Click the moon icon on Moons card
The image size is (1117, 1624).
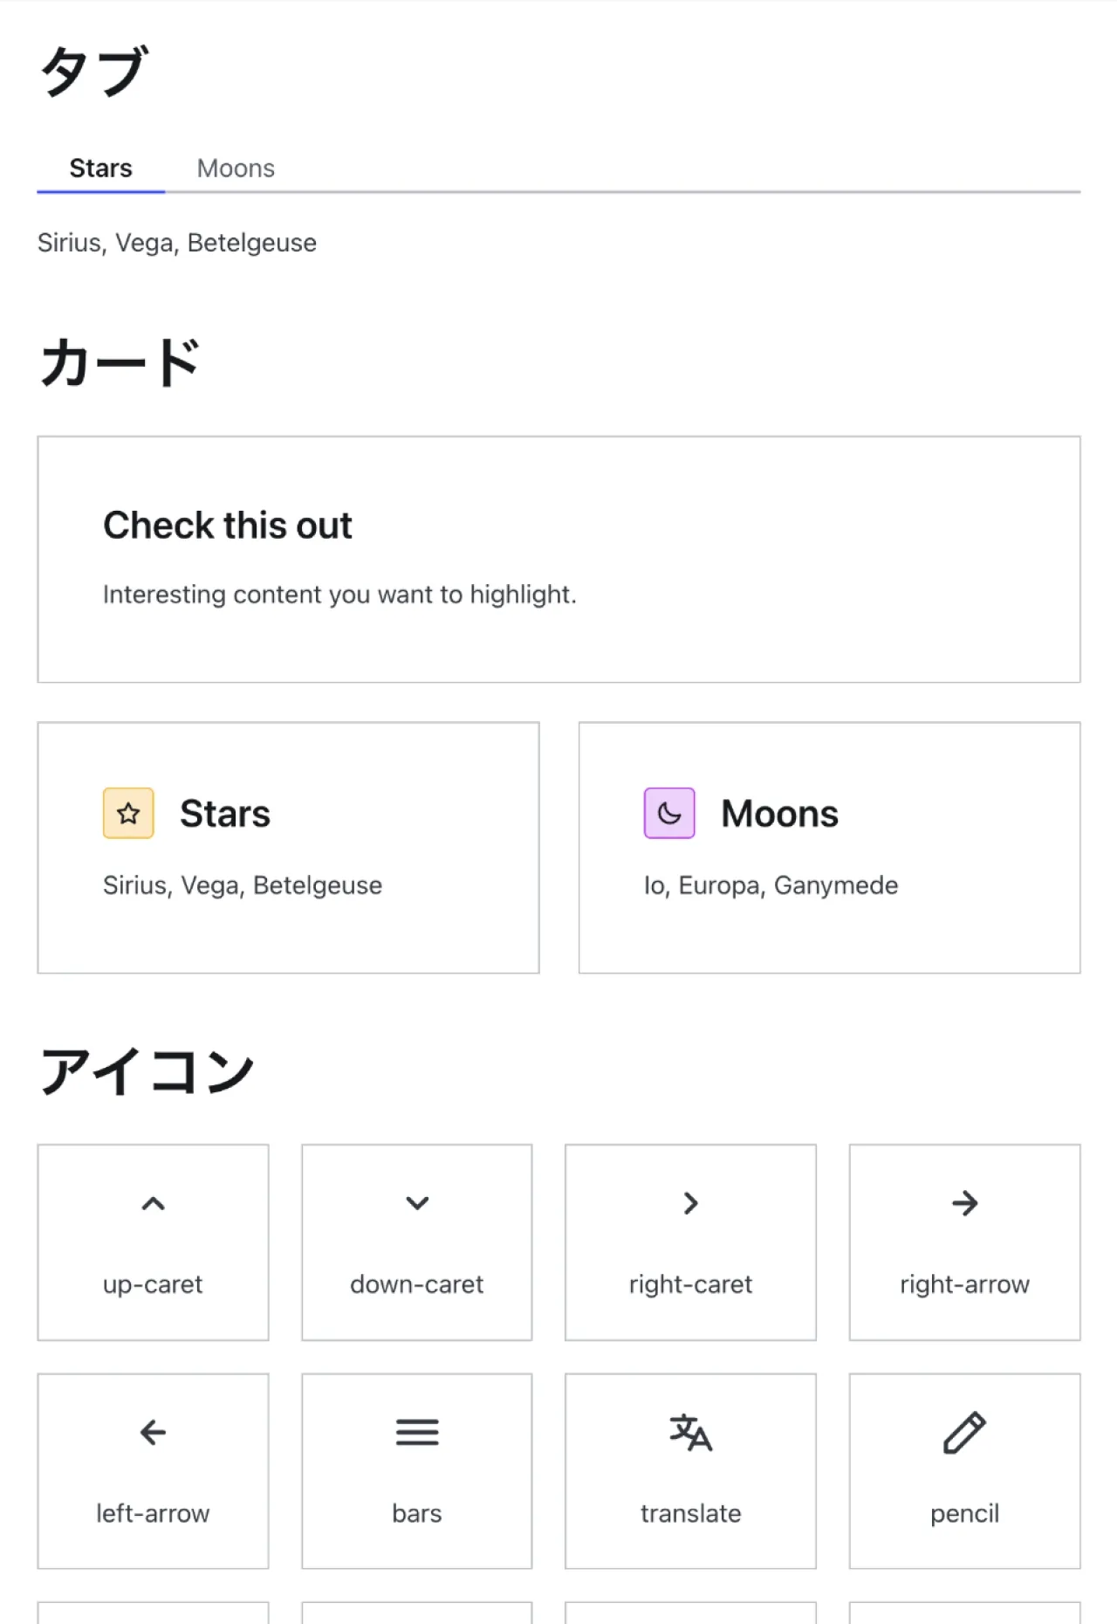point(668,812)
